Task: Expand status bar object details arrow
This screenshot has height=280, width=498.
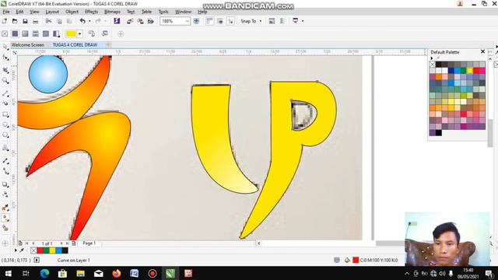Action: [37, 260]
